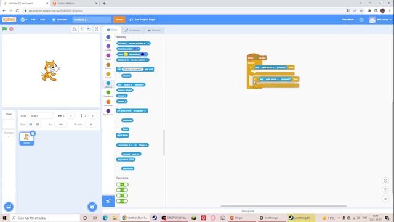Open the My Stuff folder icon
Image resolution: width=394 pixels, height=222 pixels.
[x=361, y=19]
